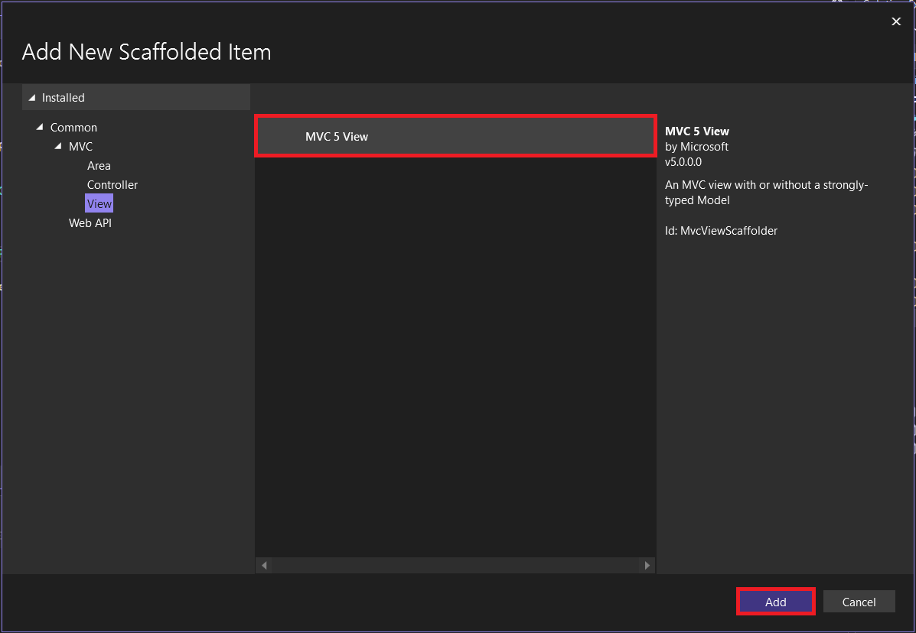Select the MVC 5 View template
Screen dimensions: 916x633
point(455,137)
